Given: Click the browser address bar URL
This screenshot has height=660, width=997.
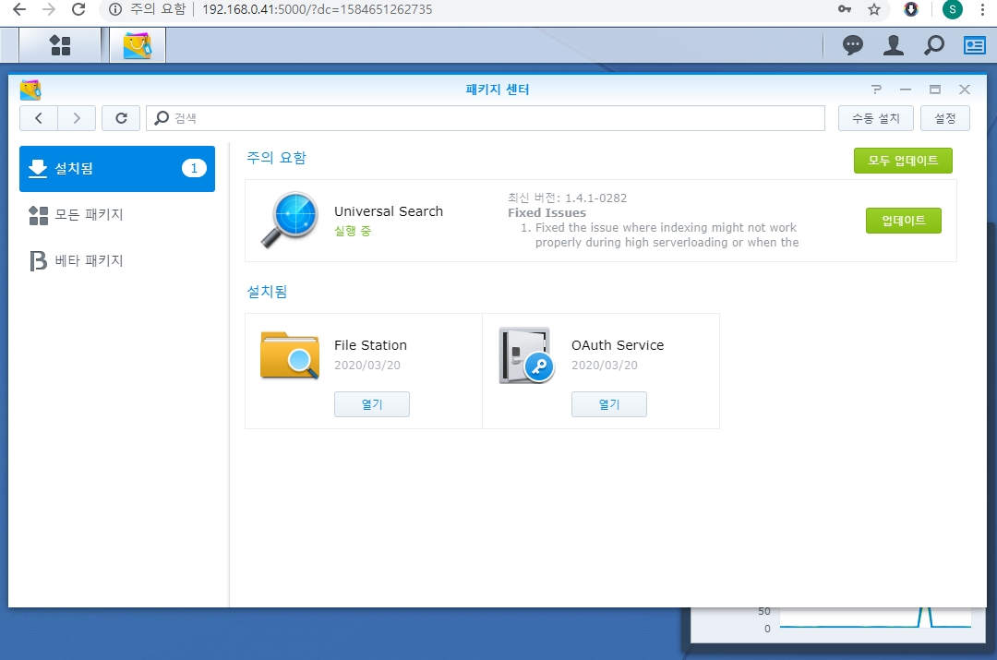Looking at the screenshot, I should pyautogui.click(x=318, y=9).
